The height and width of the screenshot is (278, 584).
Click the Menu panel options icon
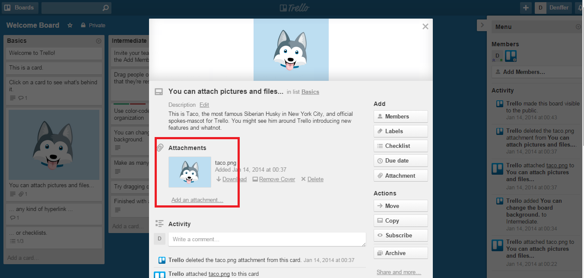click(578, 27)
